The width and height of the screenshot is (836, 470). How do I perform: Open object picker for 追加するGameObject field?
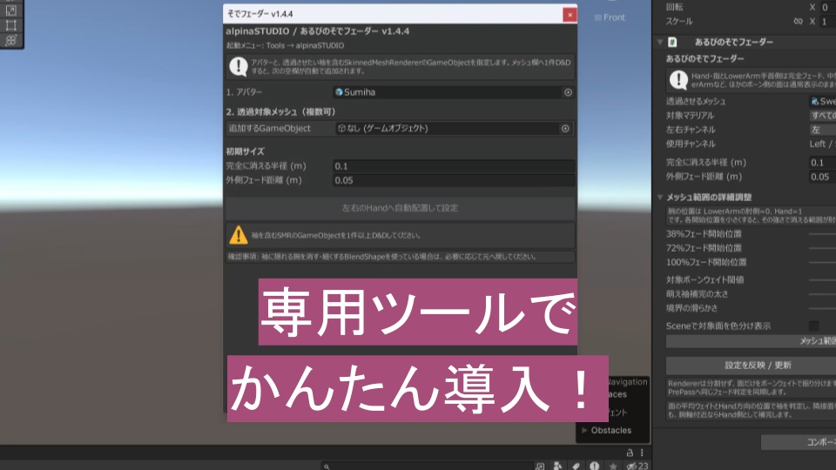pyautogui.click(x=565, y=129)
